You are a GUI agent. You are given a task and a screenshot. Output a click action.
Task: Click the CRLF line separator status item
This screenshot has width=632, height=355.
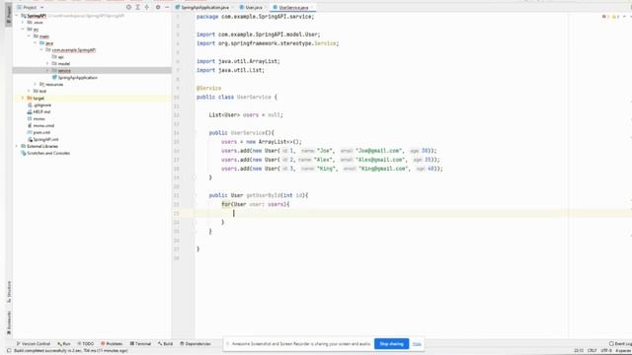592,351
